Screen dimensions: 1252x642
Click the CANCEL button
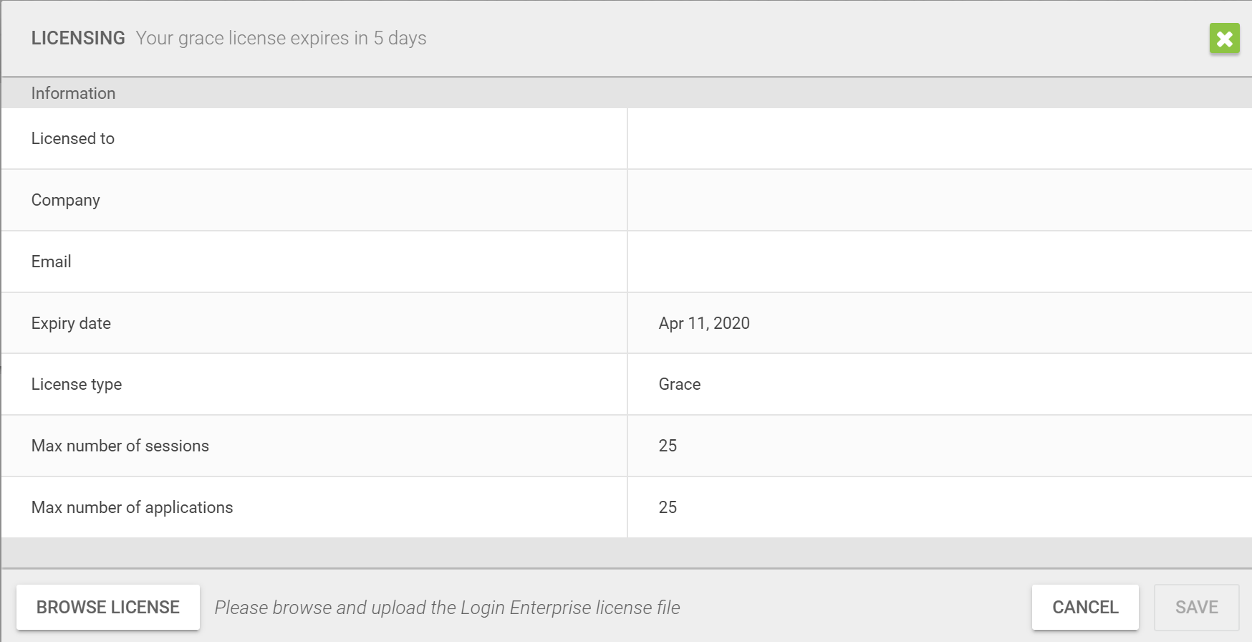point(1085,607)
